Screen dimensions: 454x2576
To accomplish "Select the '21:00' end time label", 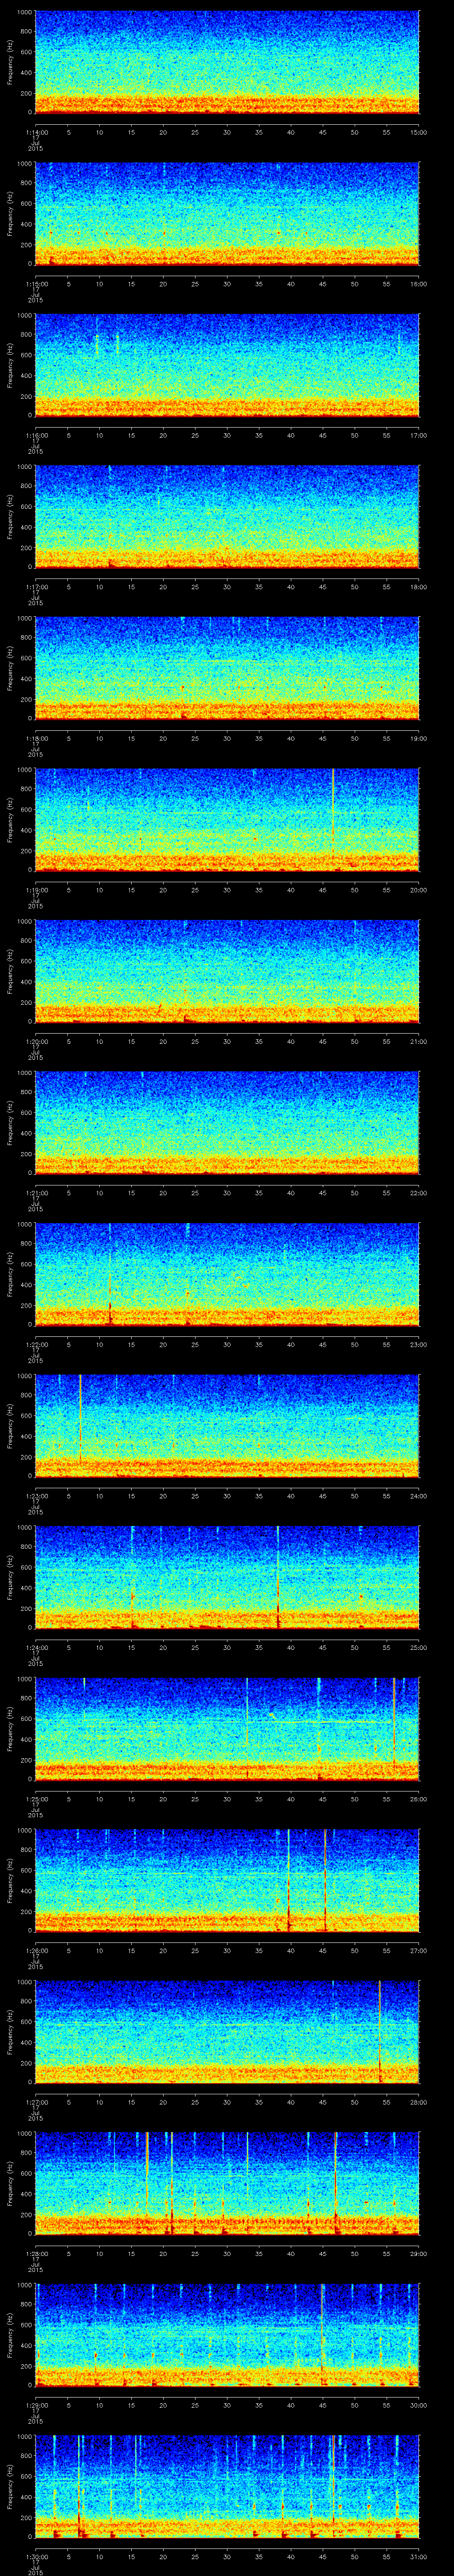I will (x=418, y=1041).
